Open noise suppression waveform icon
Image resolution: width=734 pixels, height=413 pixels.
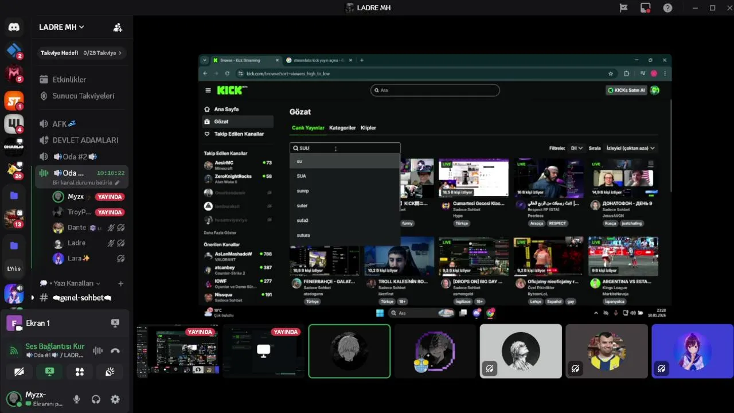click(x=98, y=350)
